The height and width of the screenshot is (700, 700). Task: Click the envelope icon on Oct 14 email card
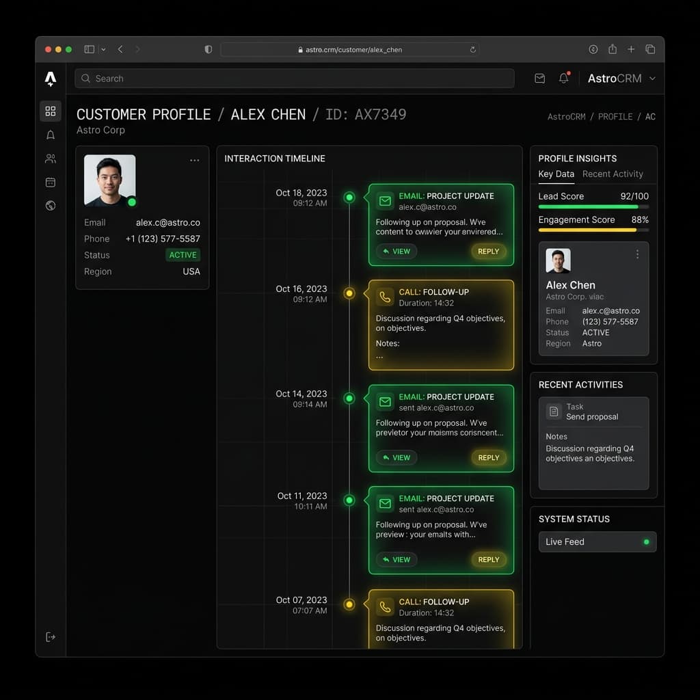[x=385, y=402]
